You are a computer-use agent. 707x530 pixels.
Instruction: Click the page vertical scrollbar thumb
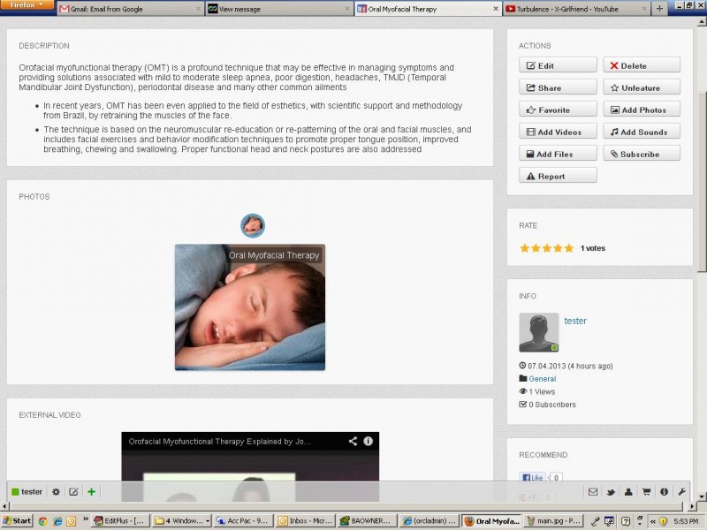(702, 181)
